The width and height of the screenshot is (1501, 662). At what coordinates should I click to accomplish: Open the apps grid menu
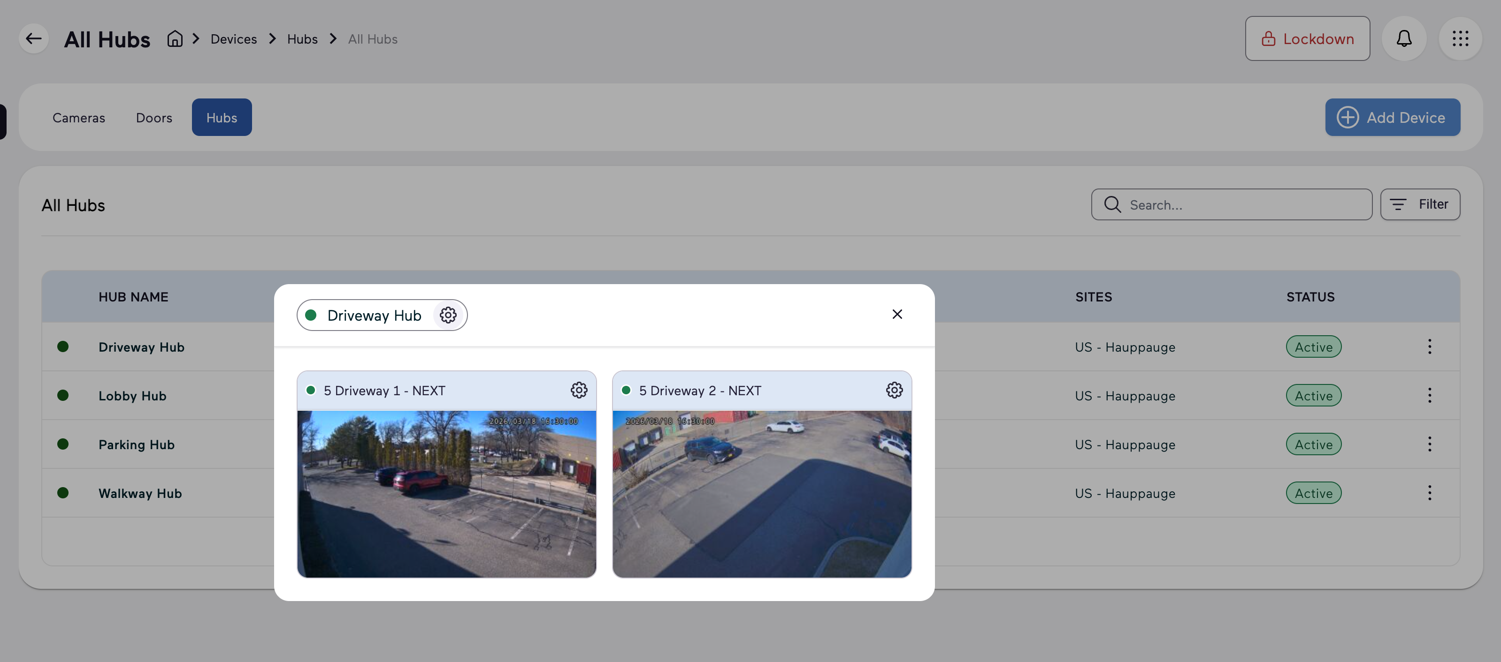(1460, 39)
